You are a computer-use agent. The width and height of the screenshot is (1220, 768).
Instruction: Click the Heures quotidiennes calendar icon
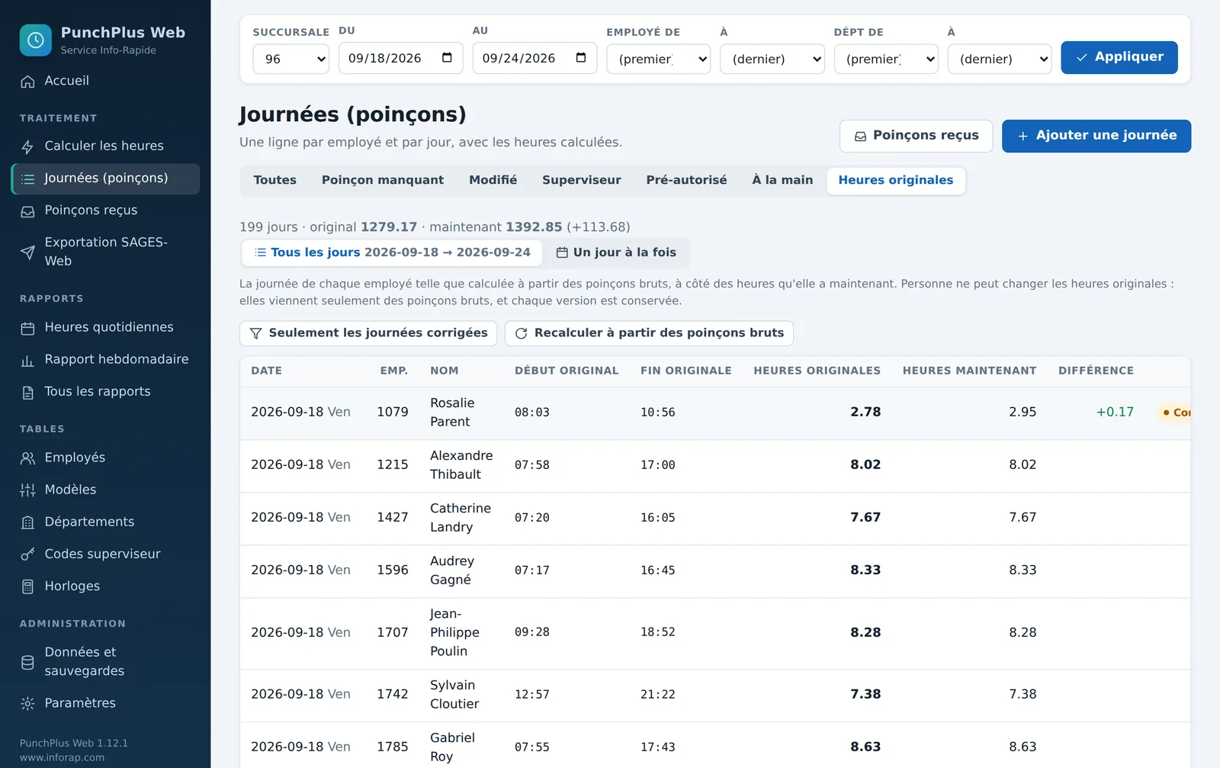click(x=27, y=328)
